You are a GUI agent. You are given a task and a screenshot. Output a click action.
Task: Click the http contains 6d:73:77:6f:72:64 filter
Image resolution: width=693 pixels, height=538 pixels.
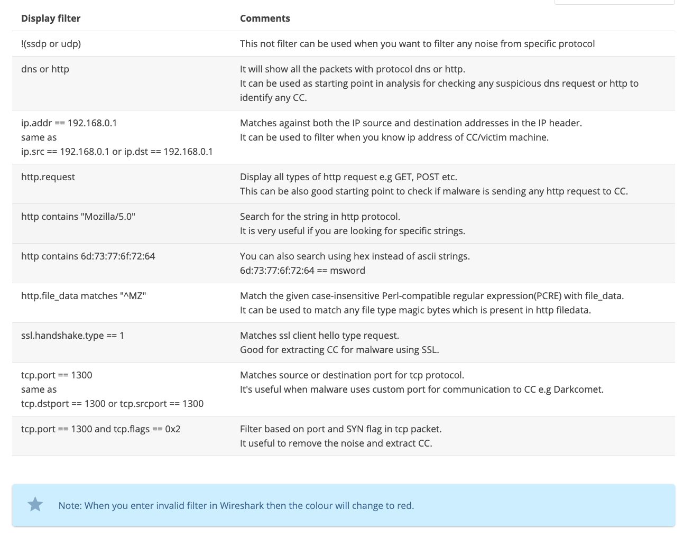88,256
